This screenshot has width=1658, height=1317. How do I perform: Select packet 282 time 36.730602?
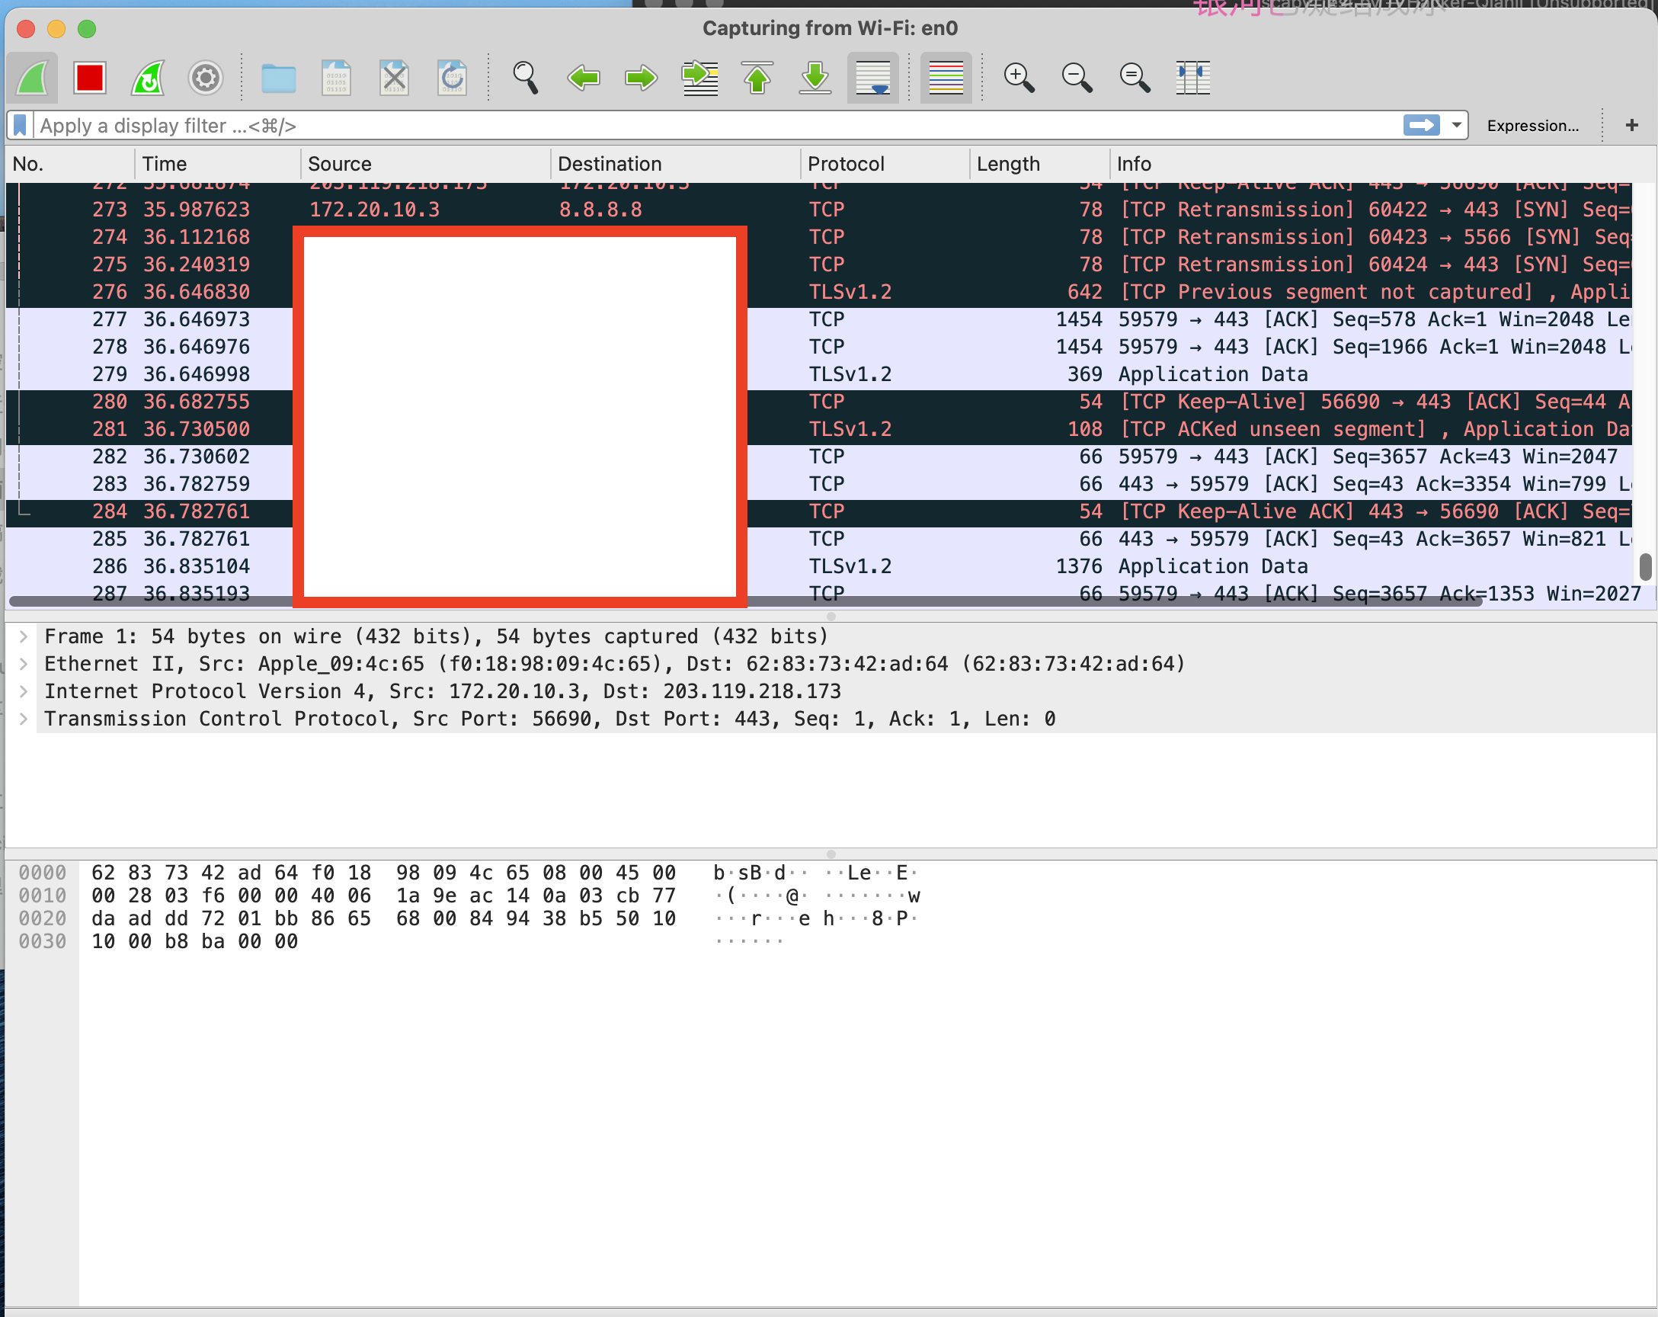(x=819, y=457)
